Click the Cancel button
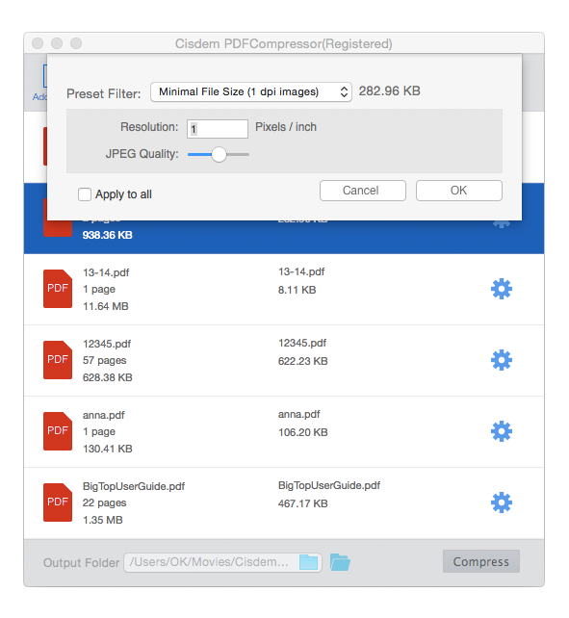 pos(362,191)
